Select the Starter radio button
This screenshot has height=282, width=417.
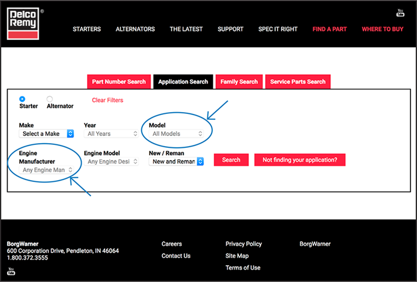pyautogui.click(x=23, y=99)
